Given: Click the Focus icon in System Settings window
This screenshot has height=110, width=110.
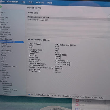Looking at the screenshot, I should pyautogui.click(x=77, y=109).
